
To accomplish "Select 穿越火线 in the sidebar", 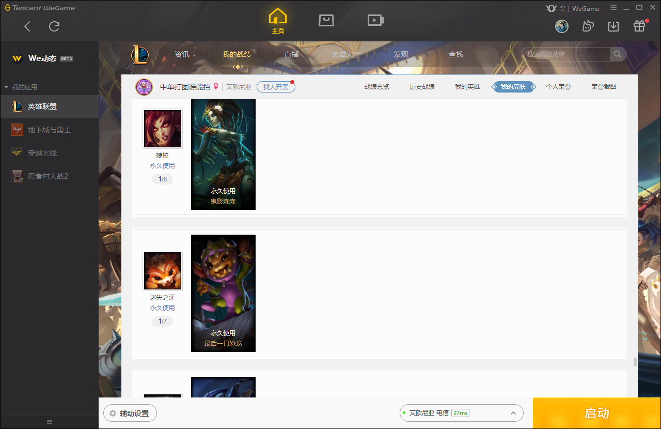I will (49, 153).
